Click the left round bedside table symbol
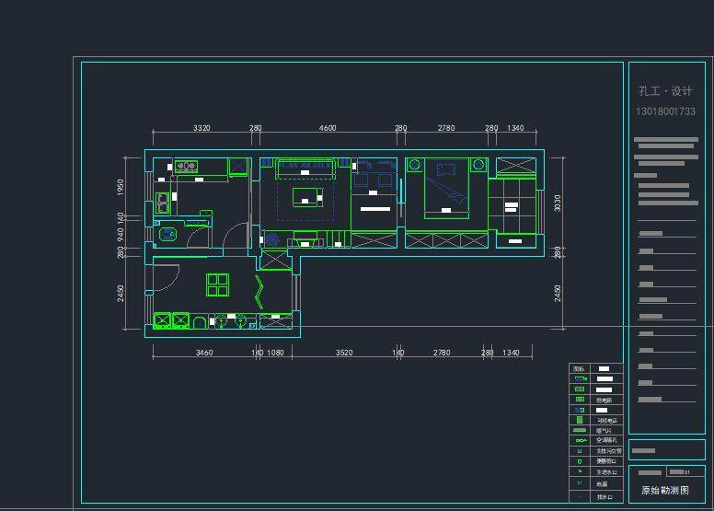714x511 pixels. [414, 165]
